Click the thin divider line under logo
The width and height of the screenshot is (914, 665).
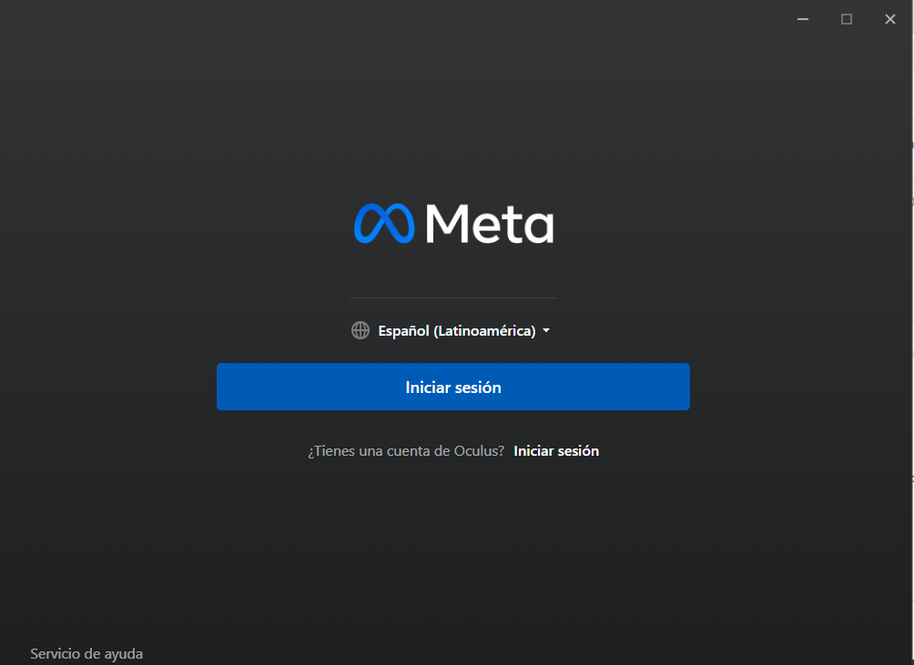coord(453,297)
